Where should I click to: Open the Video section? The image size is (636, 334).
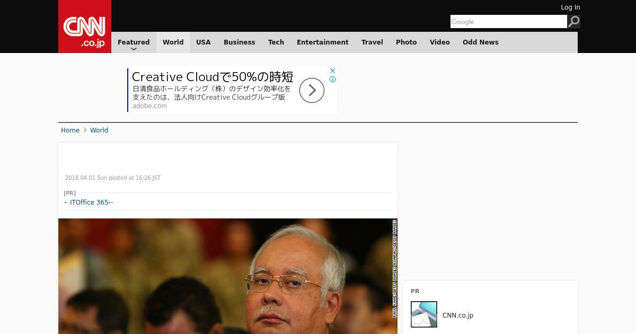[440, 42]
